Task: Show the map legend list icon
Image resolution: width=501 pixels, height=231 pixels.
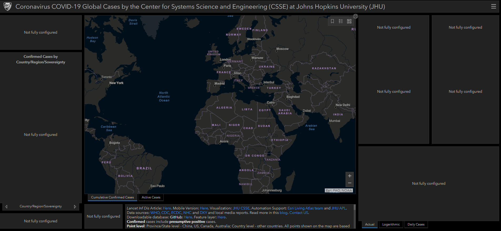Action: click(x=341, y=21)
